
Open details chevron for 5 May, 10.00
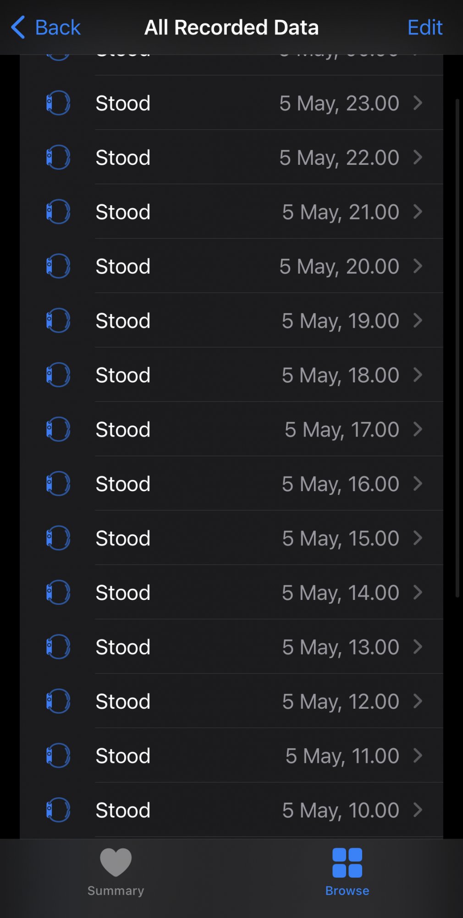pos(418,810)
